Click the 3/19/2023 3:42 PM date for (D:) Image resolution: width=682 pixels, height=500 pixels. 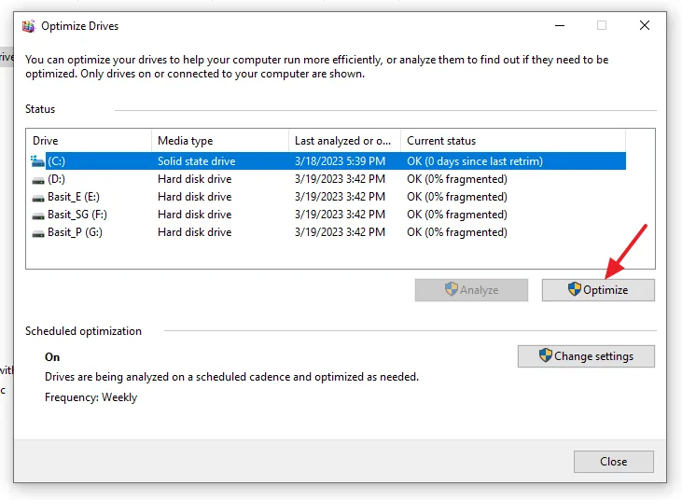(341, 179)
